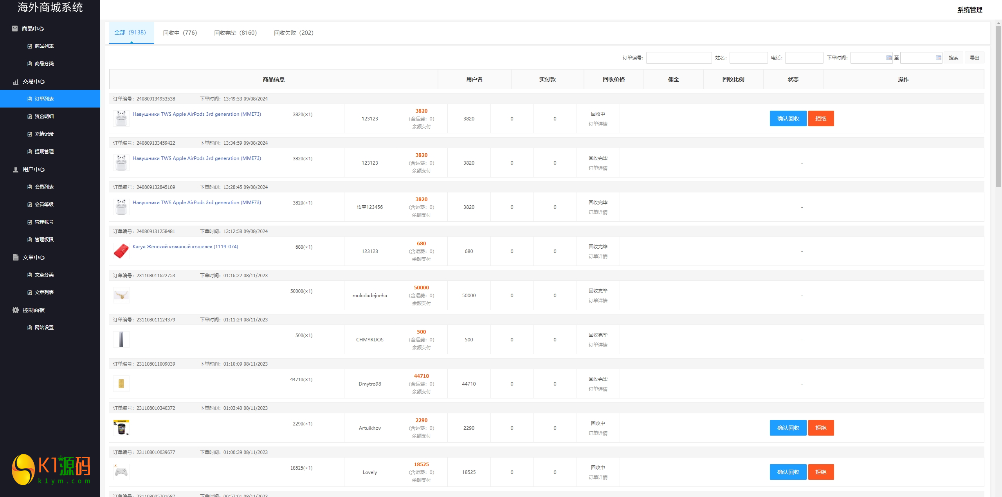Click refrigerator thumbnail for CHMYRDOS's order
This screenshot has height=497, width=1002.
tap(121, 339)
